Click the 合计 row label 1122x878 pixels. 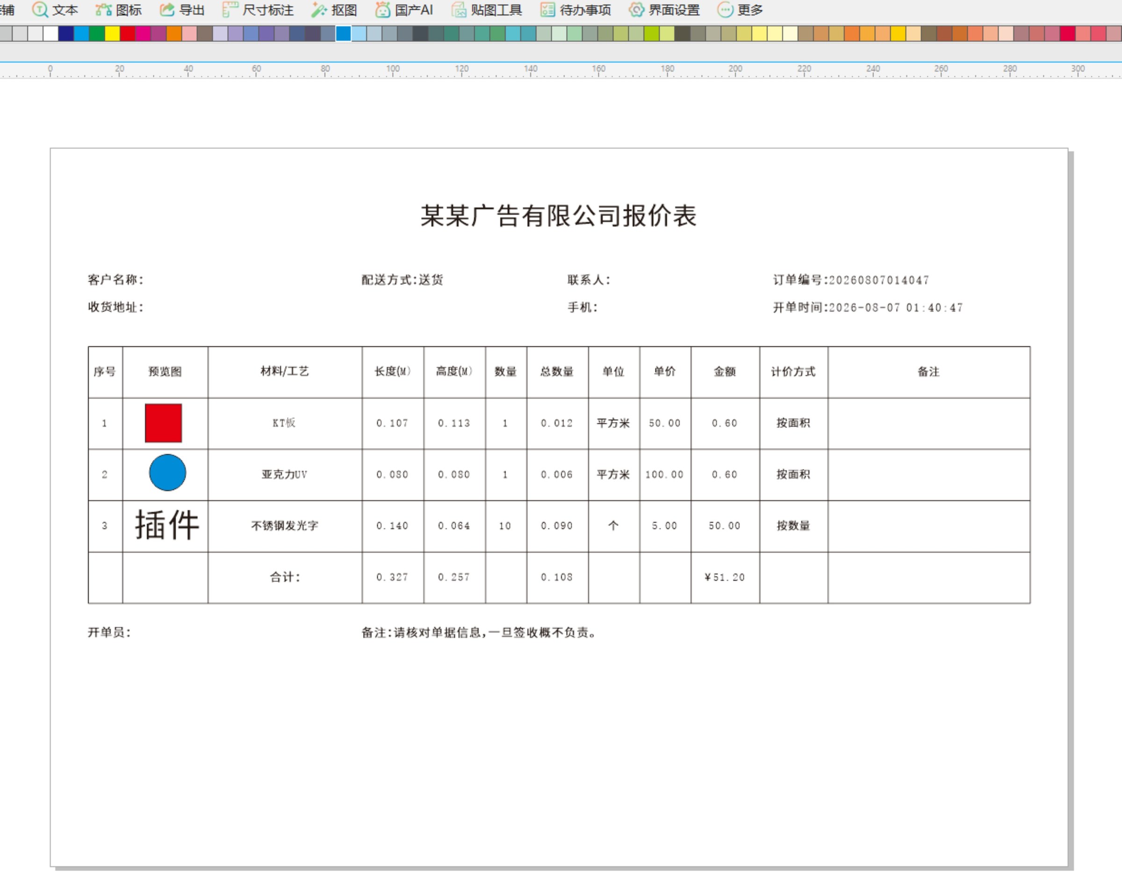tap(285, 577)
